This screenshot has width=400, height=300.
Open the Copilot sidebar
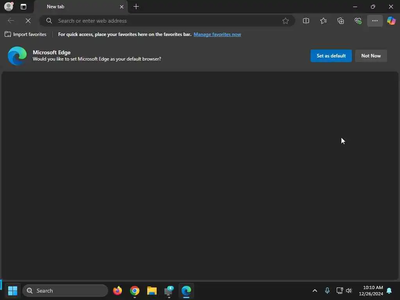pos(391,21)
